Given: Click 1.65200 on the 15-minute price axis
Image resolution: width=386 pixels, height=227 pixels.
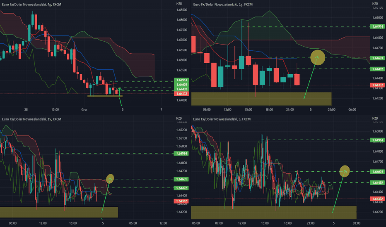Looking at the screenshot, I should pos(182,130).
